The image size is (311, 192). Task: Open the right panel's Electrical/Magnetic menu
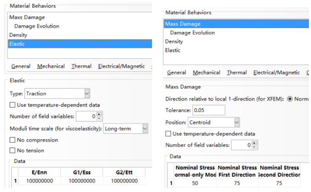[276, 73]
